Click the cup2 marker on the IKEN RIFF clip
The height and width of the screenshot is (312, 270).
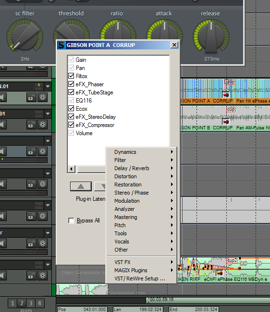pyautogui.click(x=232, y=260)
